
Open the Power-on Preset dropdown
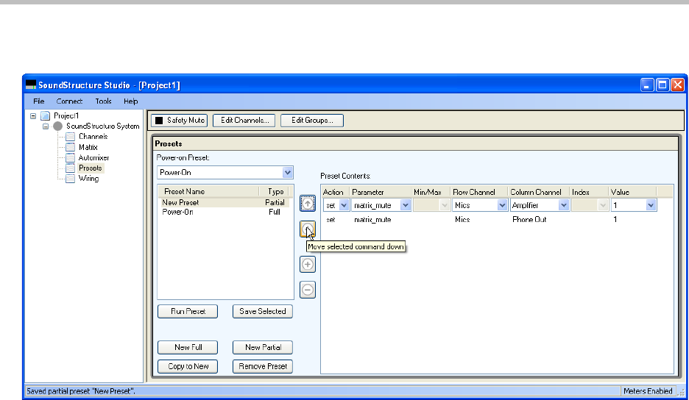(x=288, y=173)
